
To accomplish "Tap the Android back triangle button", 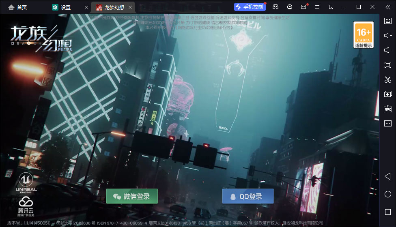I will click(x=387, y=176).
